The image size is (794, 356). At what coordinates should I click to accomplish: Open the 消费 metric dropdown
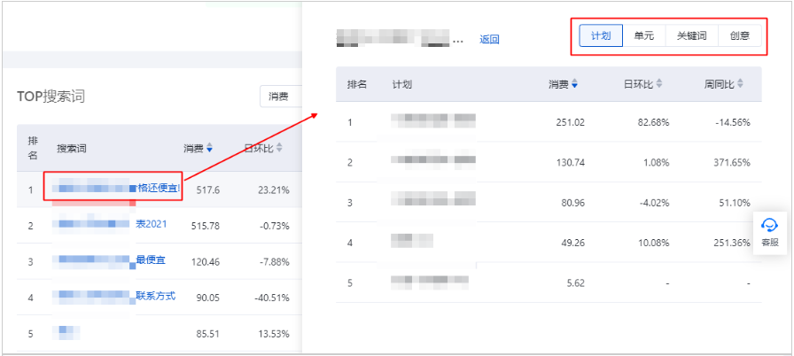click(x=281, y=96)
